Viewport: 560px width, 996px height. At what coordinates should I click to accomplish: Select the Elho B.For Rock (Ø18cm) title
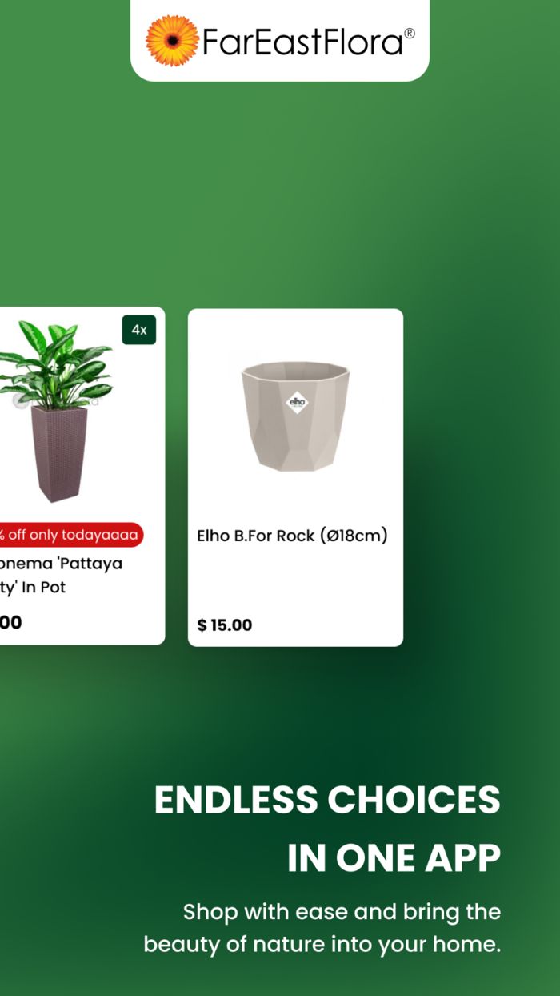click(292, 536)
